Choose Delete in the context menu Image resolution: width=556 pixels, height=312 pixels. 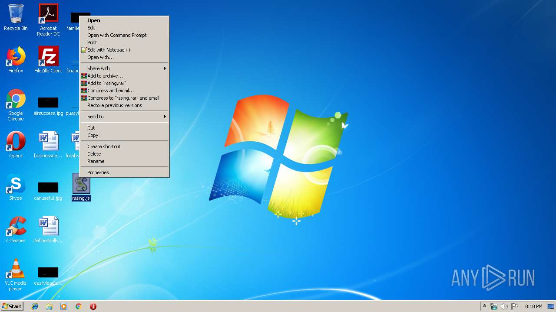coord(124,154)
